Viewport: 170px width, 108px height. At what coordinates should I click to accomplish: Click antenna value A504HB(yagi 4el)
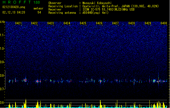(95, 13)
